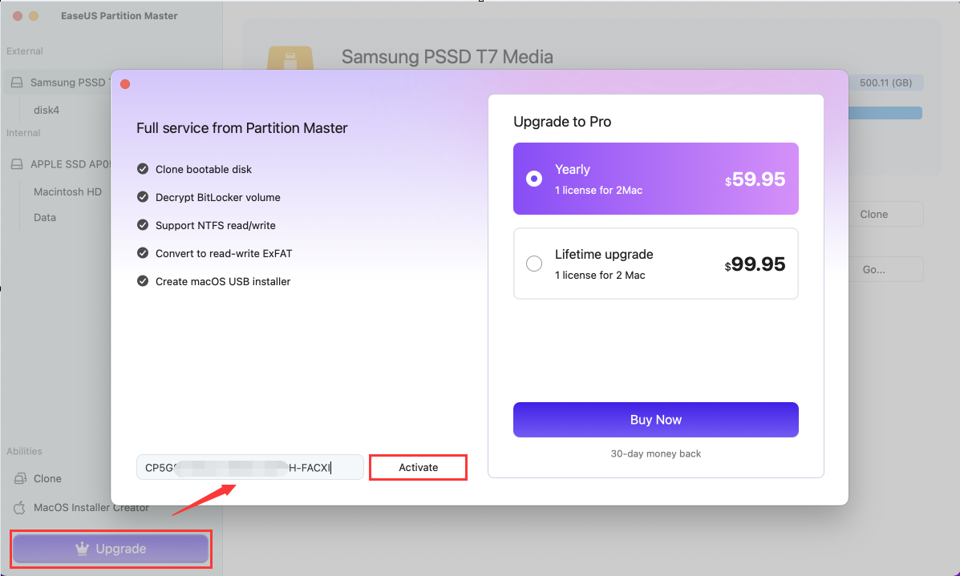Select the Data volume in the sidebar

coord(45,218)
